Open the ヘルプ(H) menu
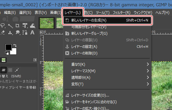Viewport: 172px width, 110px height. pyautogui.click(x=162, y=13)
